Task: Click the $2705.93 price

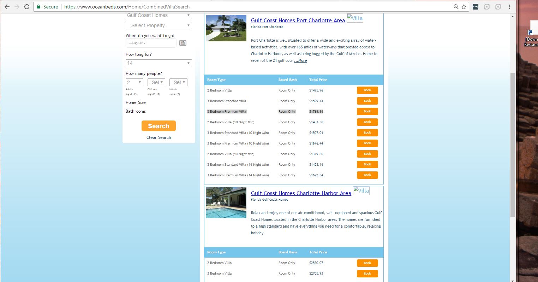Action: 316,274
